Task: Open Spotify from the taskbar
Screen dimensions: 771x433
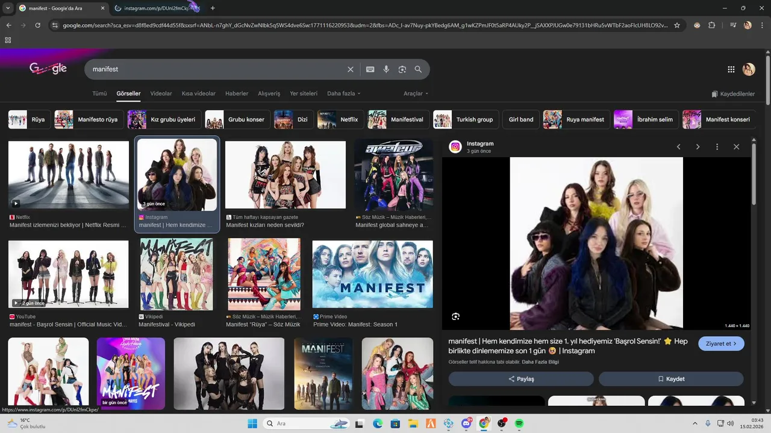Action: tap(519, 423)
